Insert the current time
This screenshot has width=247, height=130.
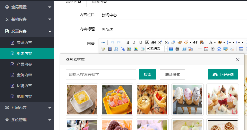tap(213, 49)
